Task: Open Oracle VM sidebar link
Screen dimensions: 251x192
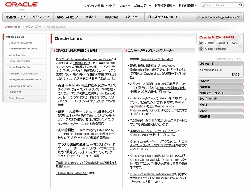Action: pos(15,92)
